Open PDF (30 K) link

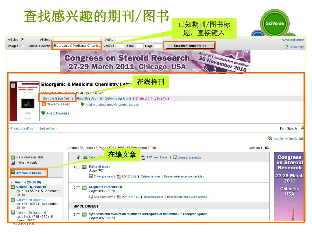[129, 176]
